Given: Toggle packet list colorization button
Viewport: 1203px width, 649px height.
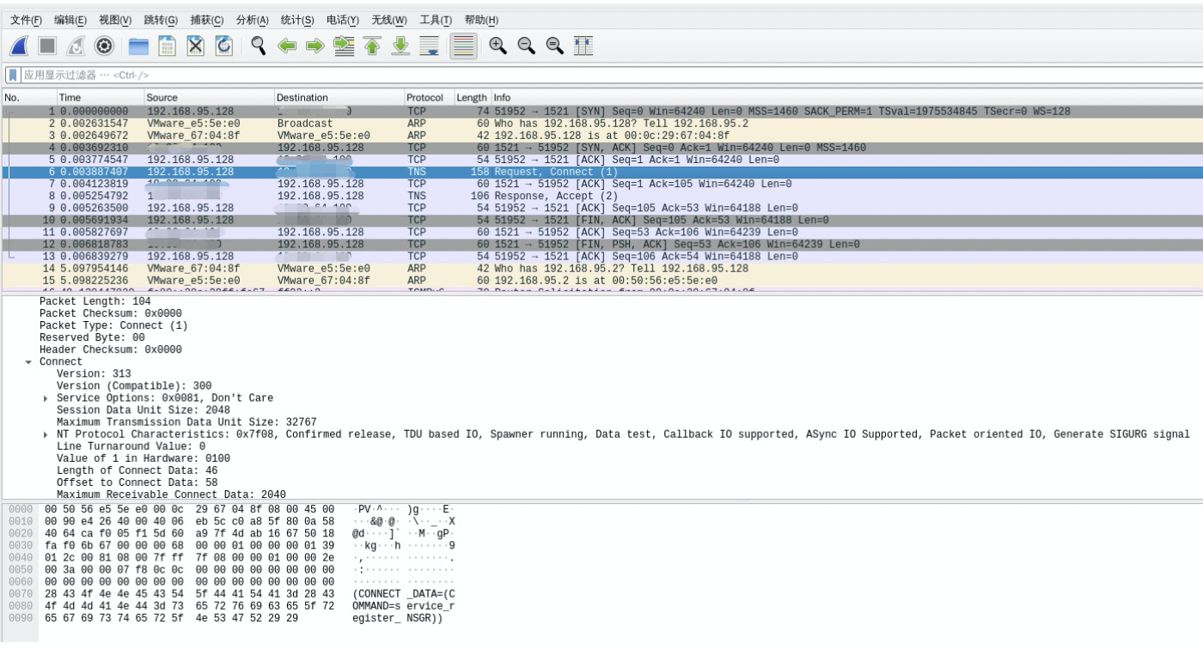Looking at the screenshot, I should click(x=464, y=45).
